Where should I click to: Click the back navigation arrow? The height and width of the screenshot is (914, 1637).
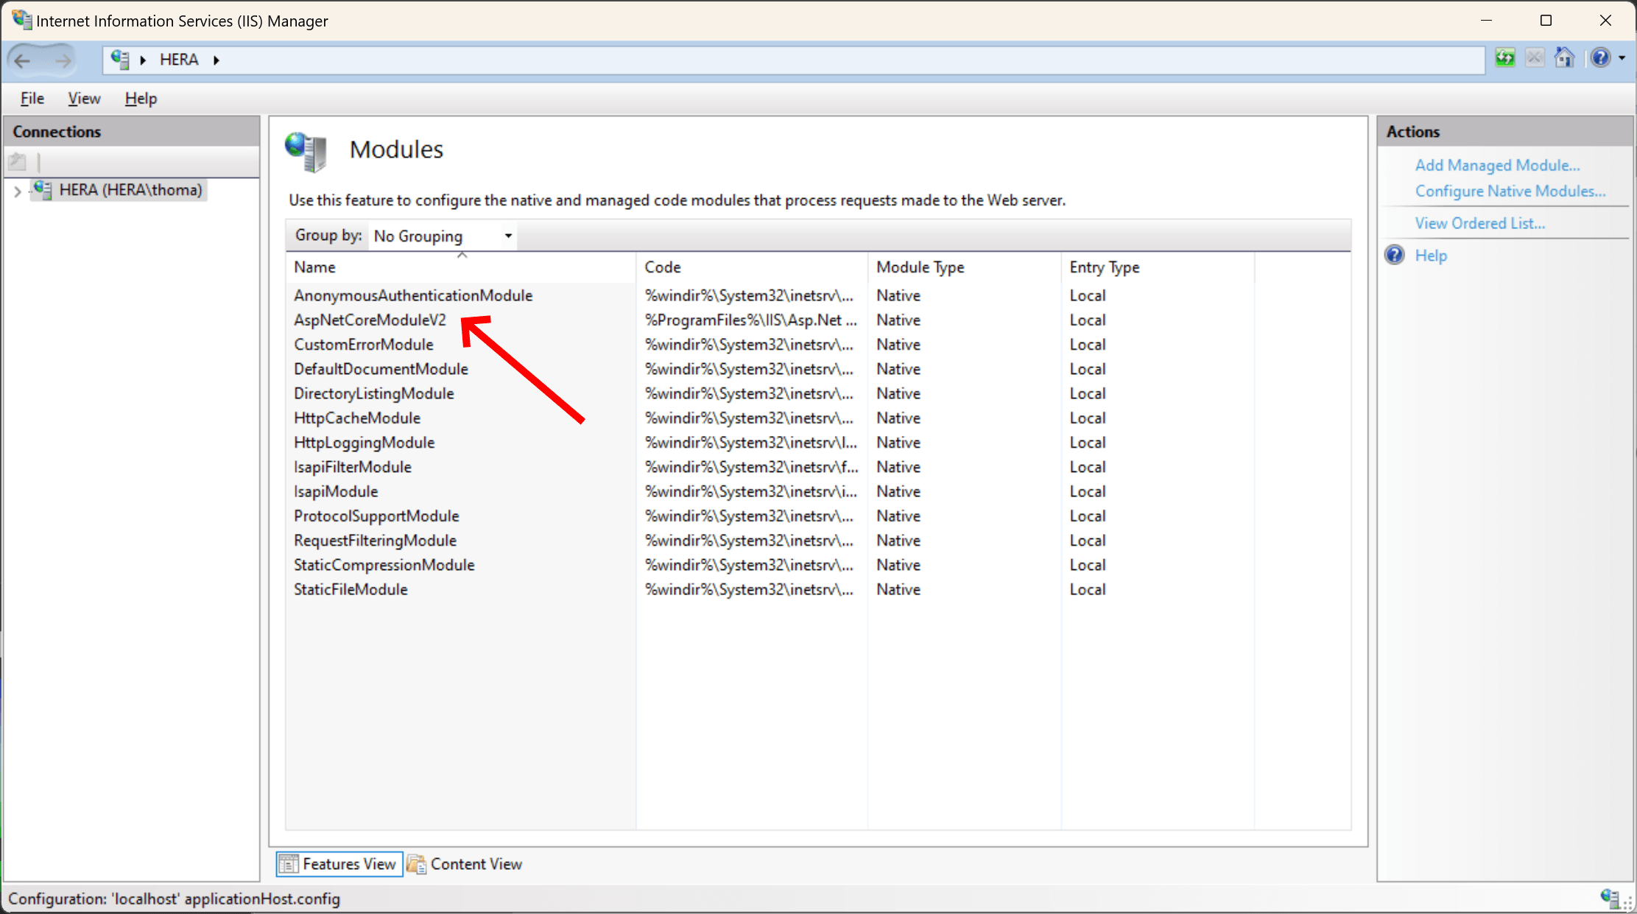pyautogui.click(x=23, y=60)
